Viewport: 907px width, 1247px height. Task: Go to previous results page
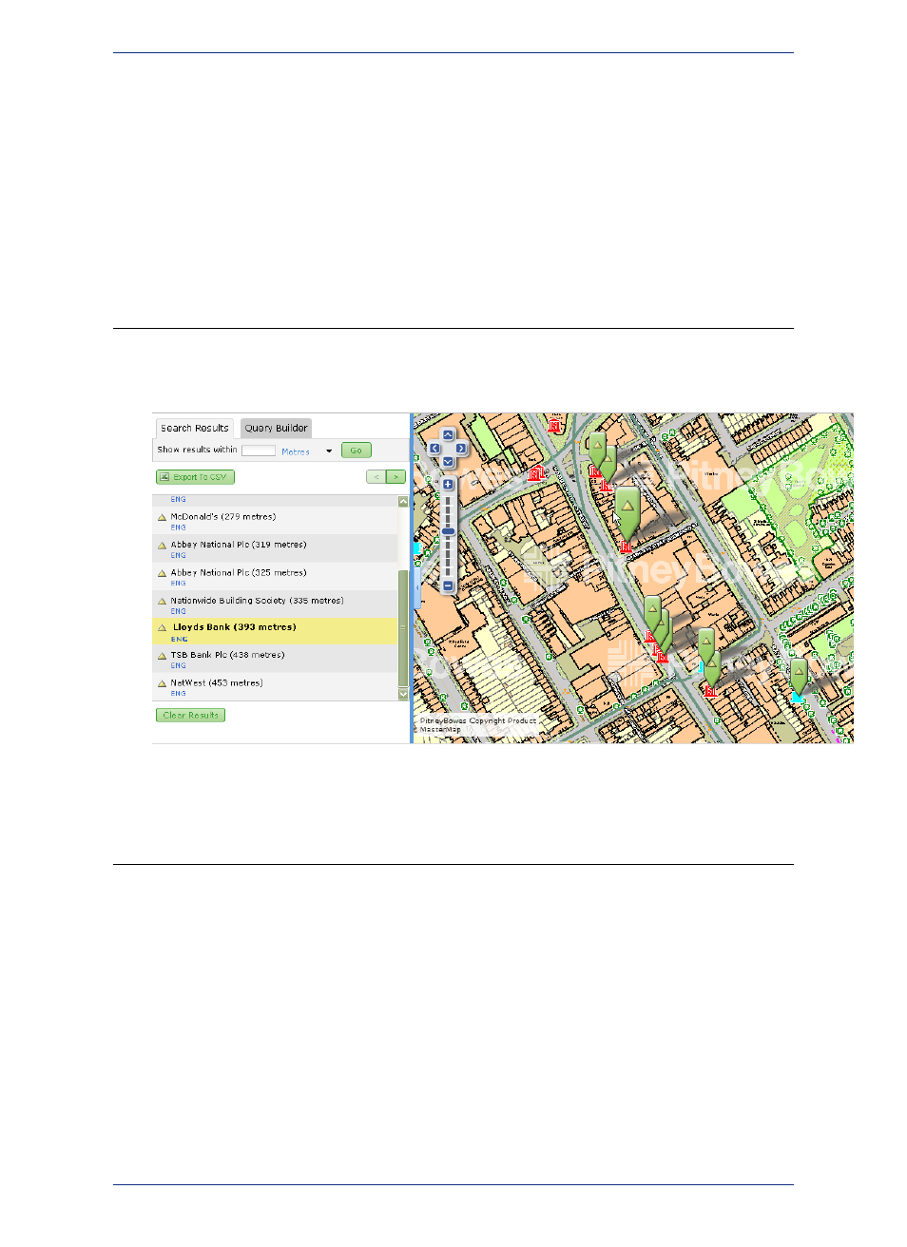point(376,477)
